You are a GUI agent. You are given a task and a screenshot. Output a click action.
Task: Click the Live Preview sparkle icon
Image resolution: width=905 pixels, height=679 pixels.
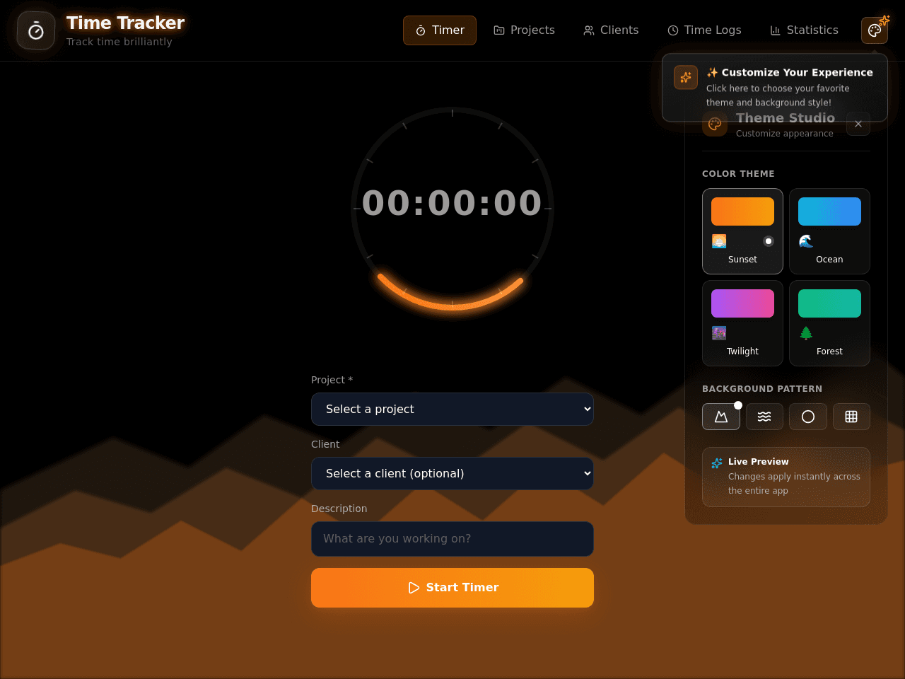(717, 463)
